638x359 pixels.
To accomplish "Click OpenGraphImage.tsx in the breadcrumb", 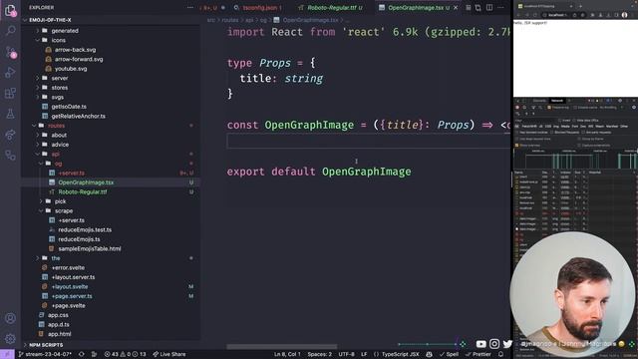I will 310,20.
